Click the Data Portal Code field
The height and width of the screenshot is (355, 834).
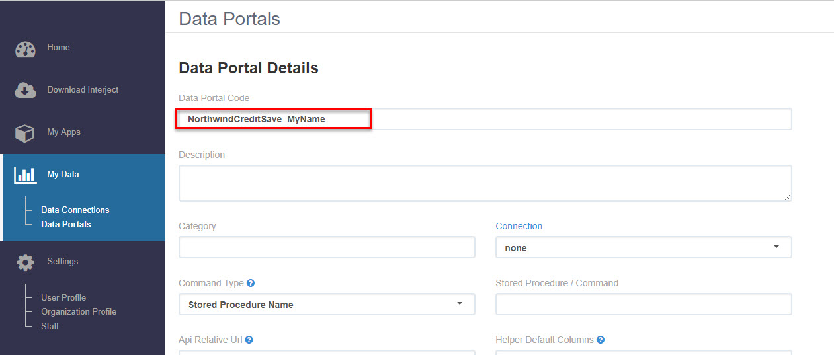click(485, 119)
